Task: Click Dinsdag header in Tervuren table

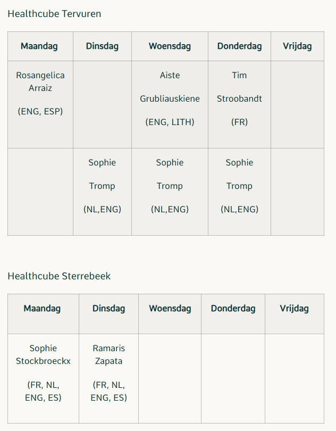Action: (x=102, y=46)
